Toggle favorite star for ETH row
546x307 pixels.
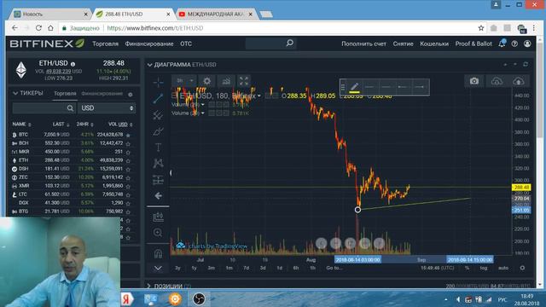(128, 160)
